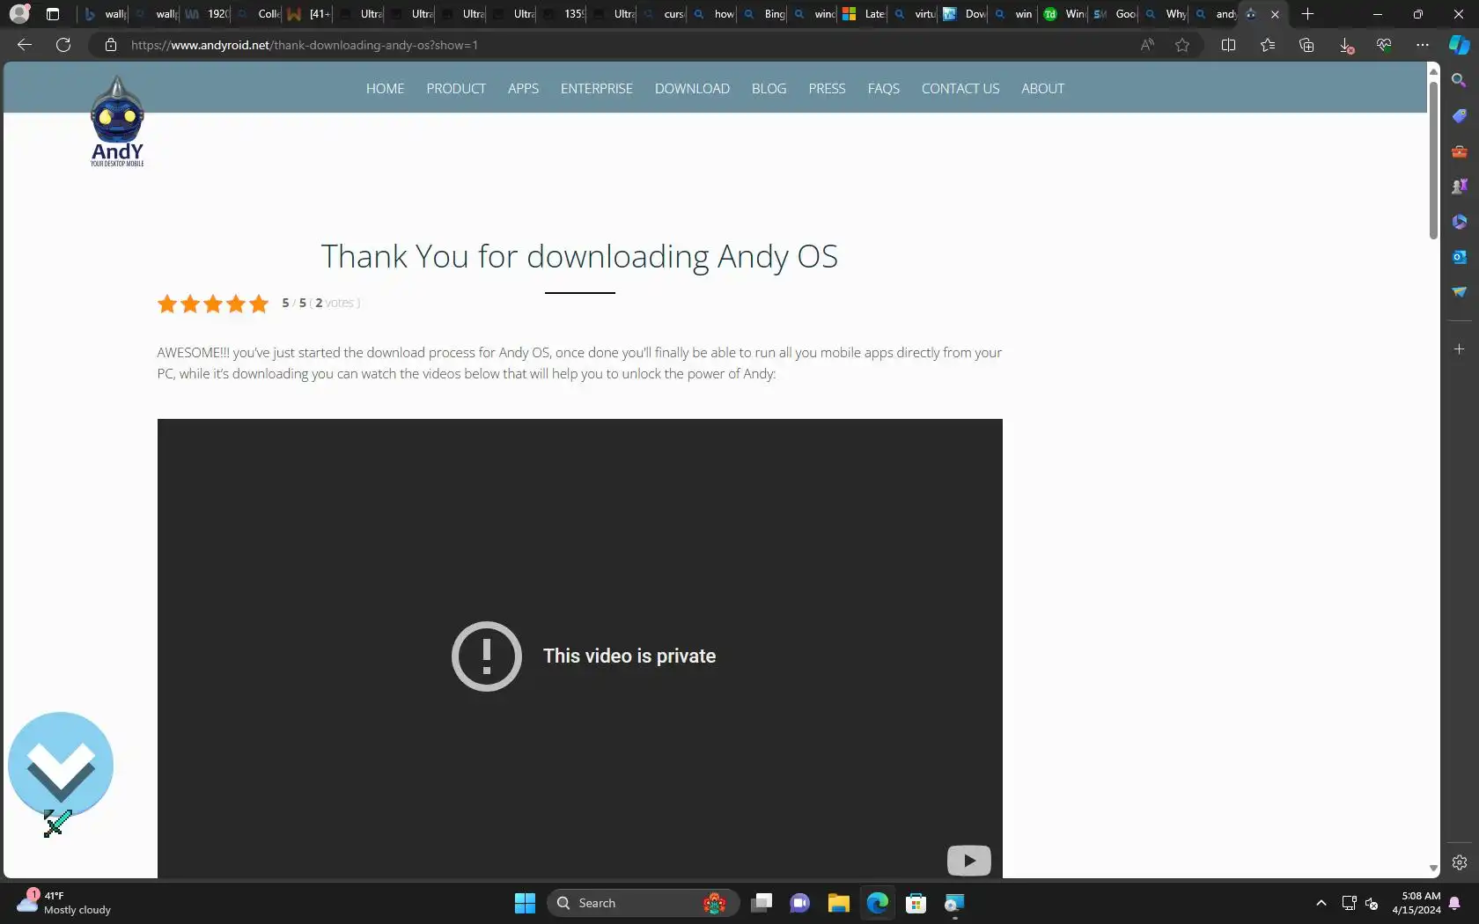Open the PRODUCT menu item

[456, 89]
